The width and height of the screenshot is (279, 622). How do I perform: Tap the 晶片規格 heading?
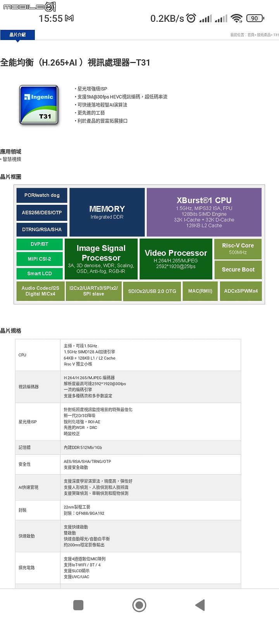[x=11, y=331]
